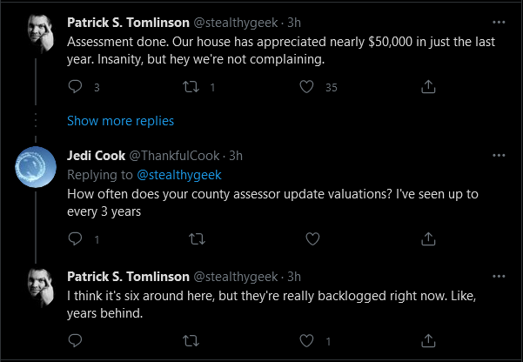Open more options on the last tweet
This screenshot has width=523, height=362.
499,276
